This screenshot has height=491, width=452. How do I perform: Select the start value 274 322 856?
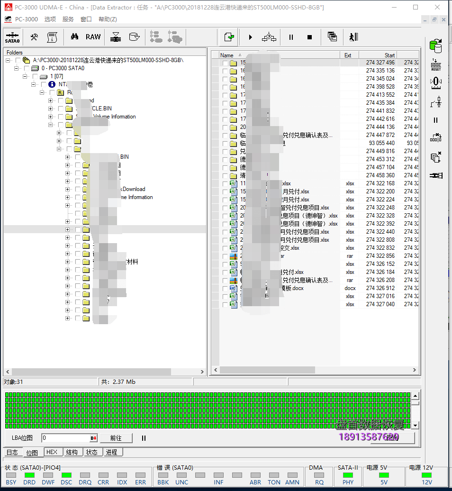[x=380, y=256]
